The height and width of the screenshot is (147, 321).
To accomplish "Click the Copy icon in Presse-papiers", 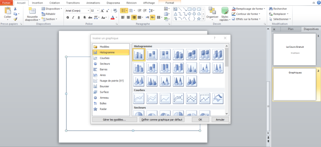I will tap(15, 14).
